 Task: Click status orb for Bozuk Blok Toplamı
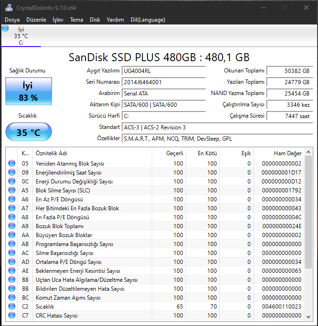(12, 226)
